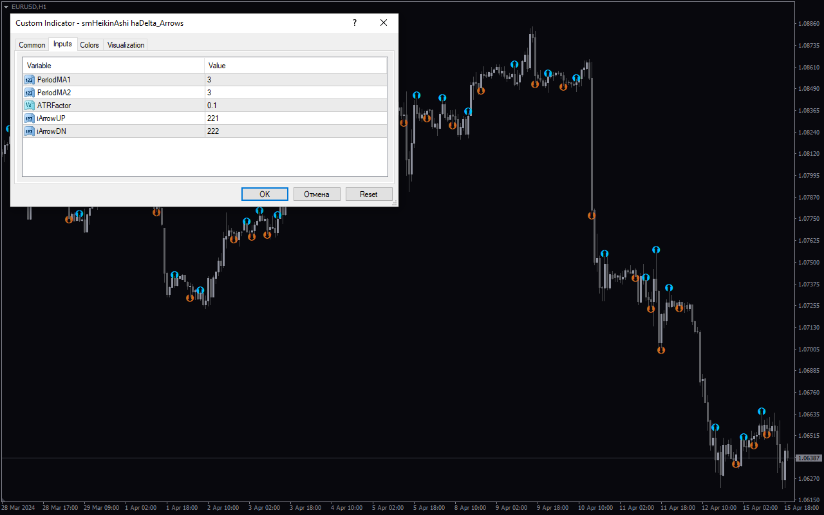824x515 pixels.
Task: Click the PeriodMA2 value cell
Action: pyautogui.click(x=296, y=93)
